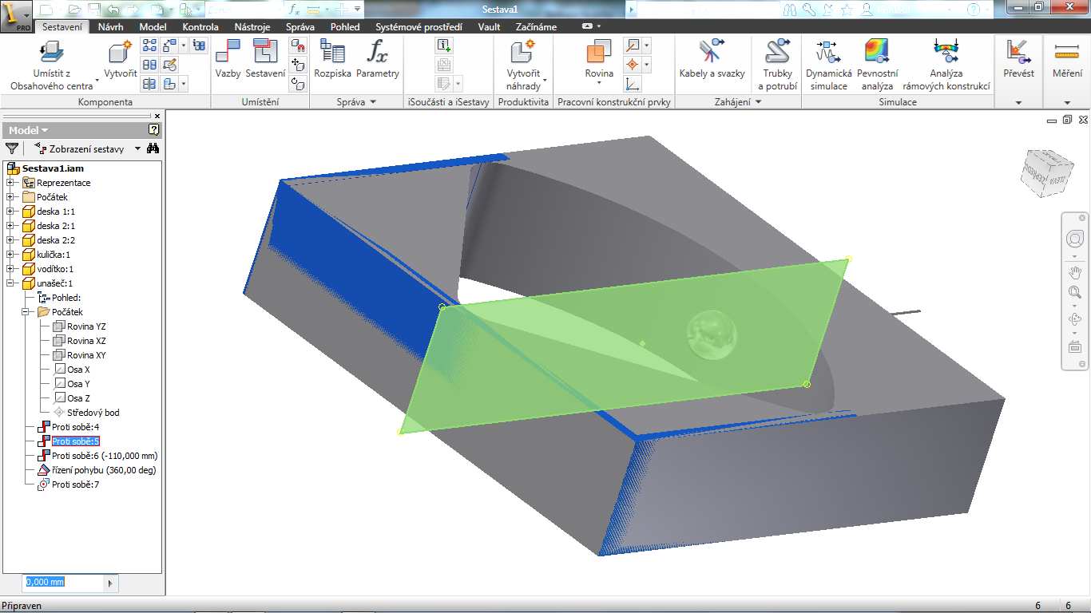Click the free rotate component icon

click(x=298, y=83)
